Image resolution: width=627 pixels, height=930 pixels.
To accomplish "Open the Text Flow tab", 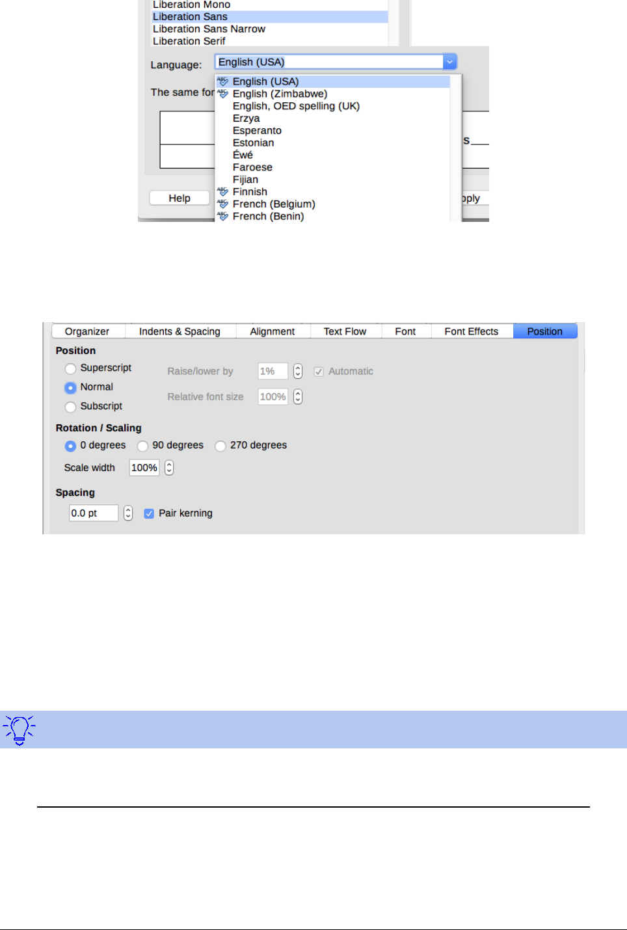I will (x=345, y=331).
